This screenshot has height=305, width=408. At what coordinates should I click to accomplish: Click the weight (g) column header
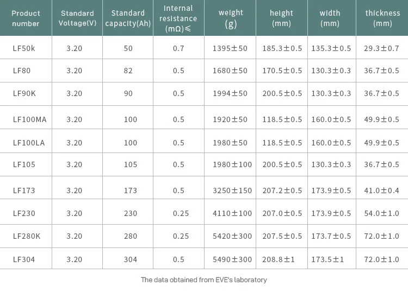[231, 18]
